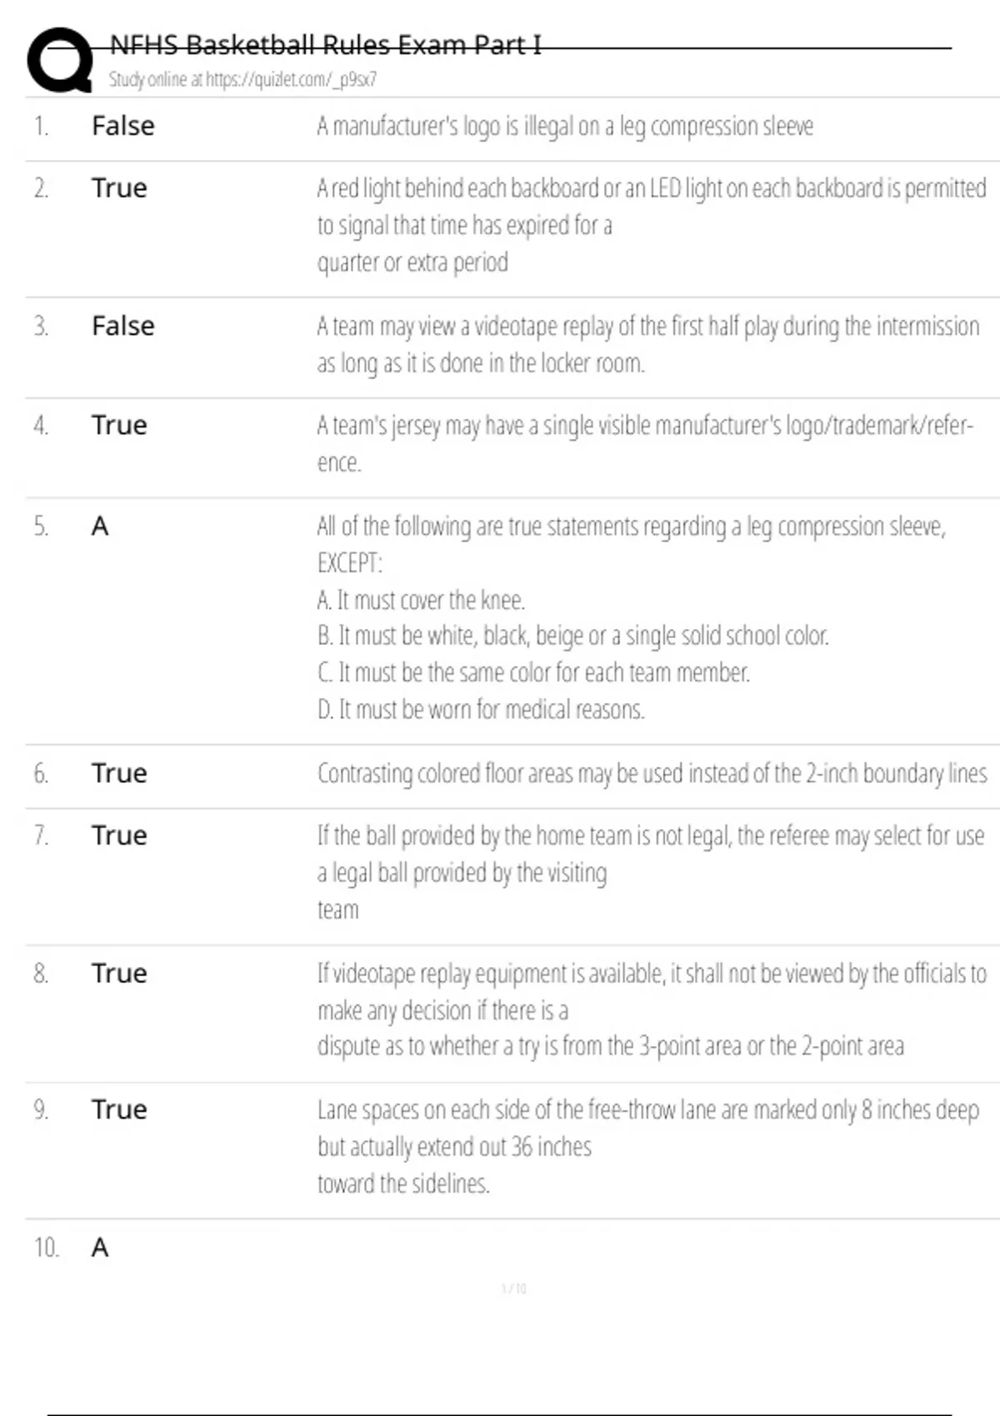This screenshot has width=1000, height=1416.
Task: Select answer A for question 5
Action: point(100,526)
